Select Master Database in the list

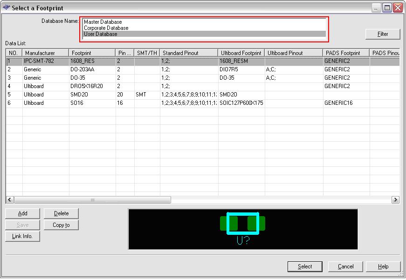(x=205, y=22)
